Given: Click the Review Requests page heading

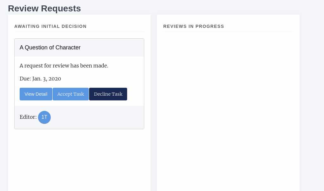Looking at the screenshot, I should pos(44,9).
